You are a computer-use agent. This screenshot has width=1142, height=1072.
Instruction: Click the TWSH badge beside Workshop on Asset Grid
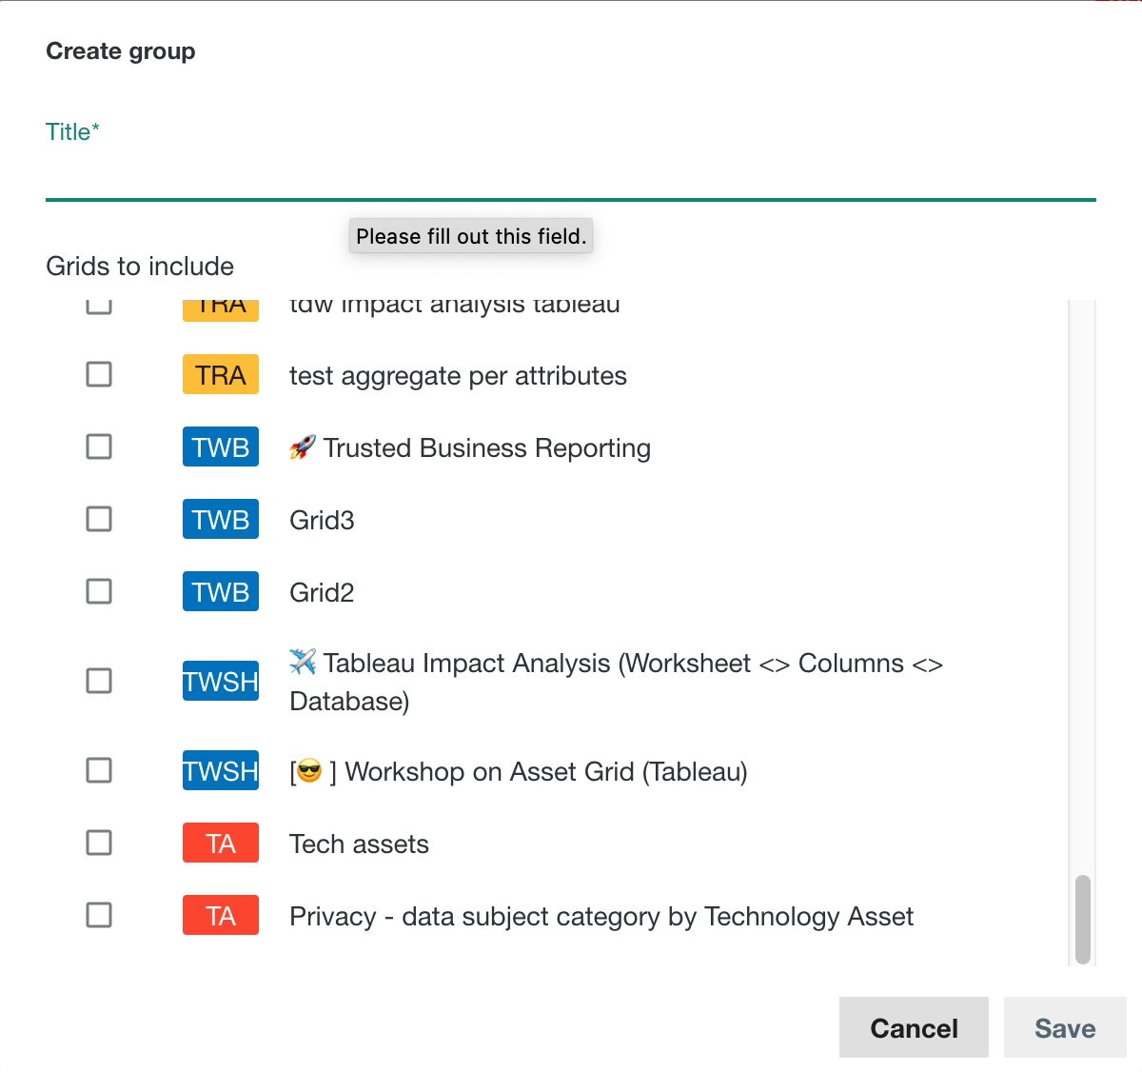(220, 770)
